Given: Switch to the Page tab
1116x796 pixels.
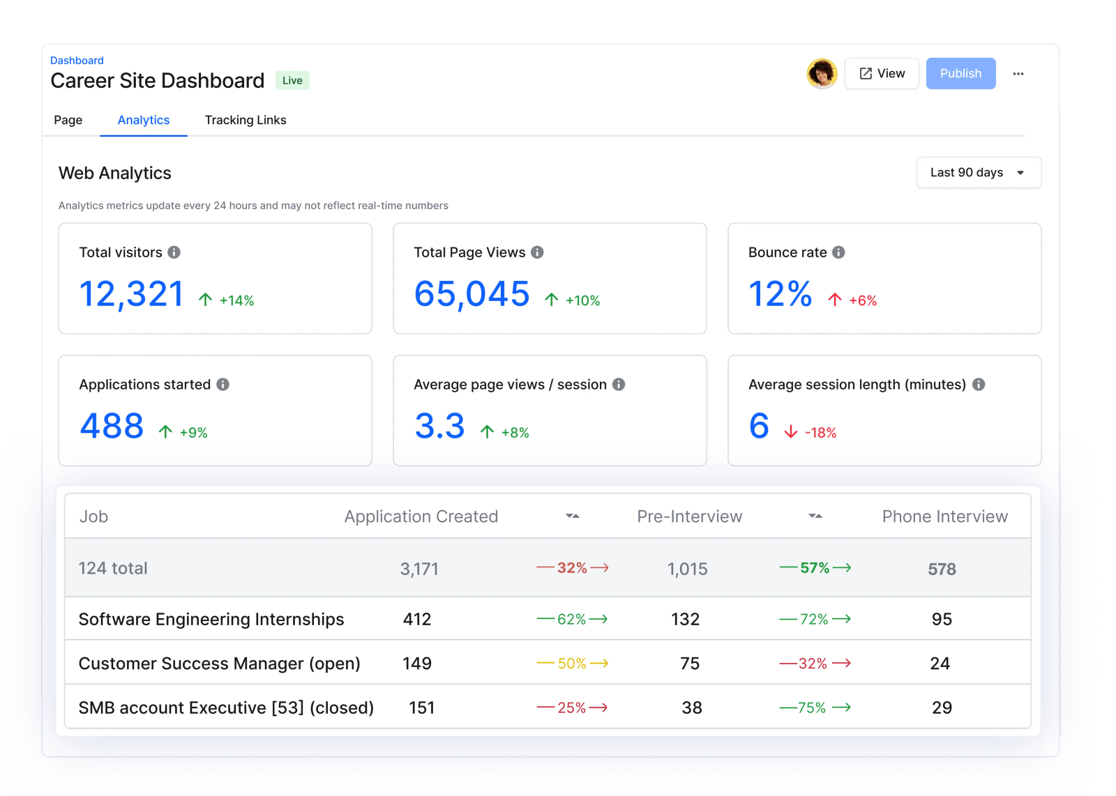Looking at the screenshot, I should coord(68,120).
